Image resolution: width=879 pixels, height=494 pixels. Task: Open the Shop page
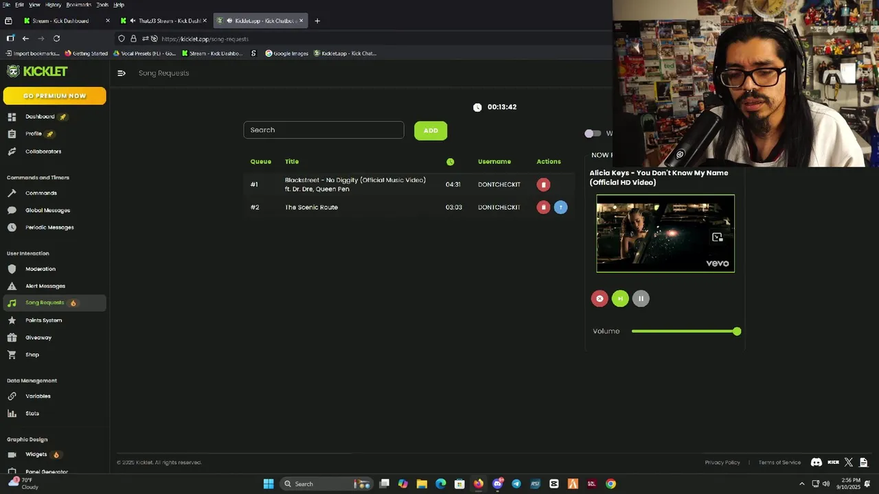(32, 355)
